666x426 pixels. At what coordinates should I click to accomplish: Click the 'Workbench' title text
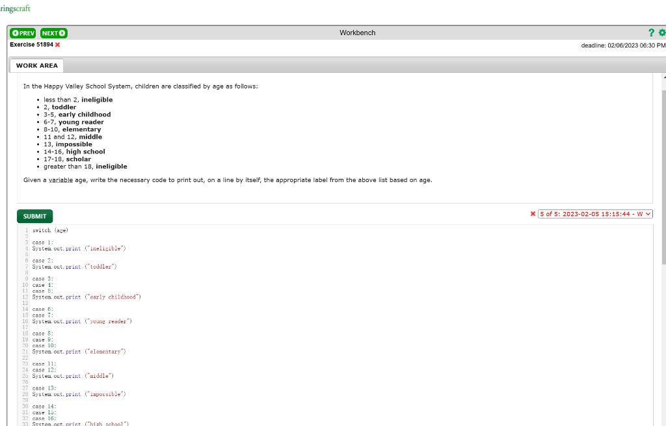[x=357, y=33]
